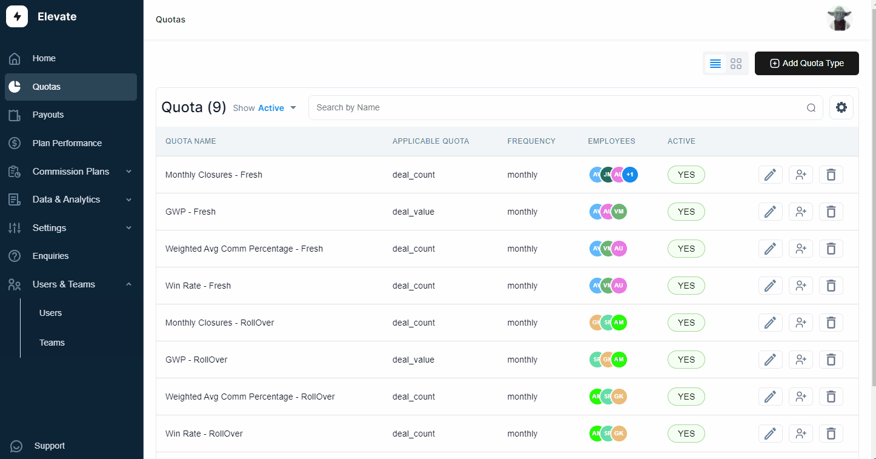Assign employees to Win Rate - RollOver
Viewport: 876px width, 459px height.
[x=801, y=434]
